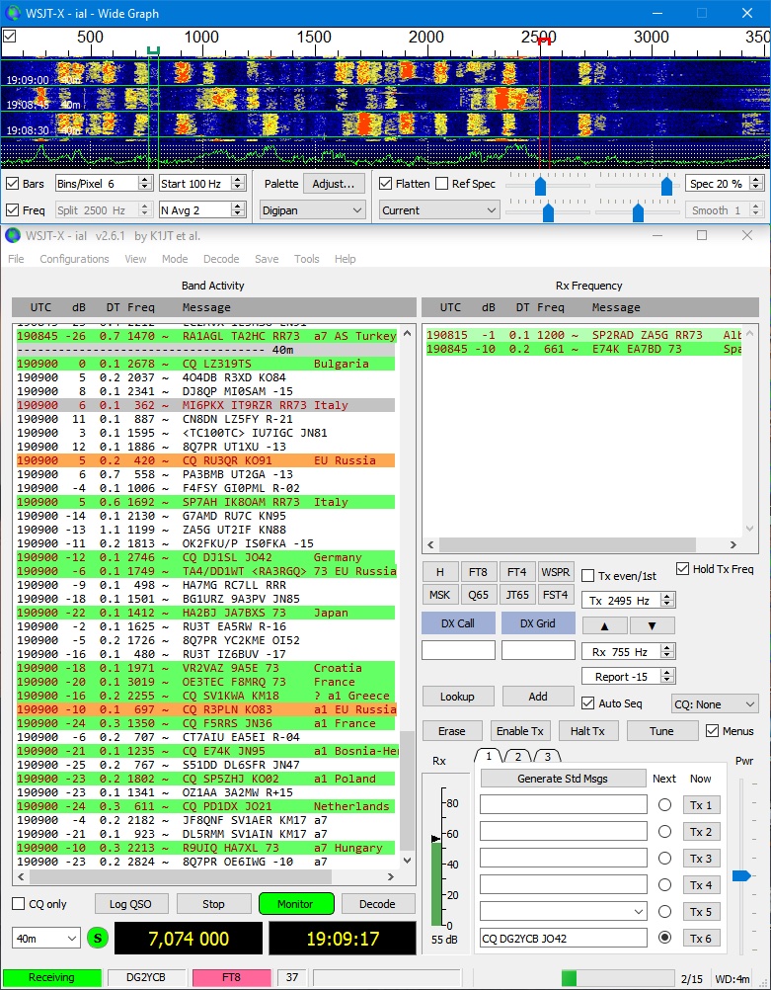The image size is (771, 990).
Task: Expand the Tx 5 message combo box
Action: pos(639,911)
